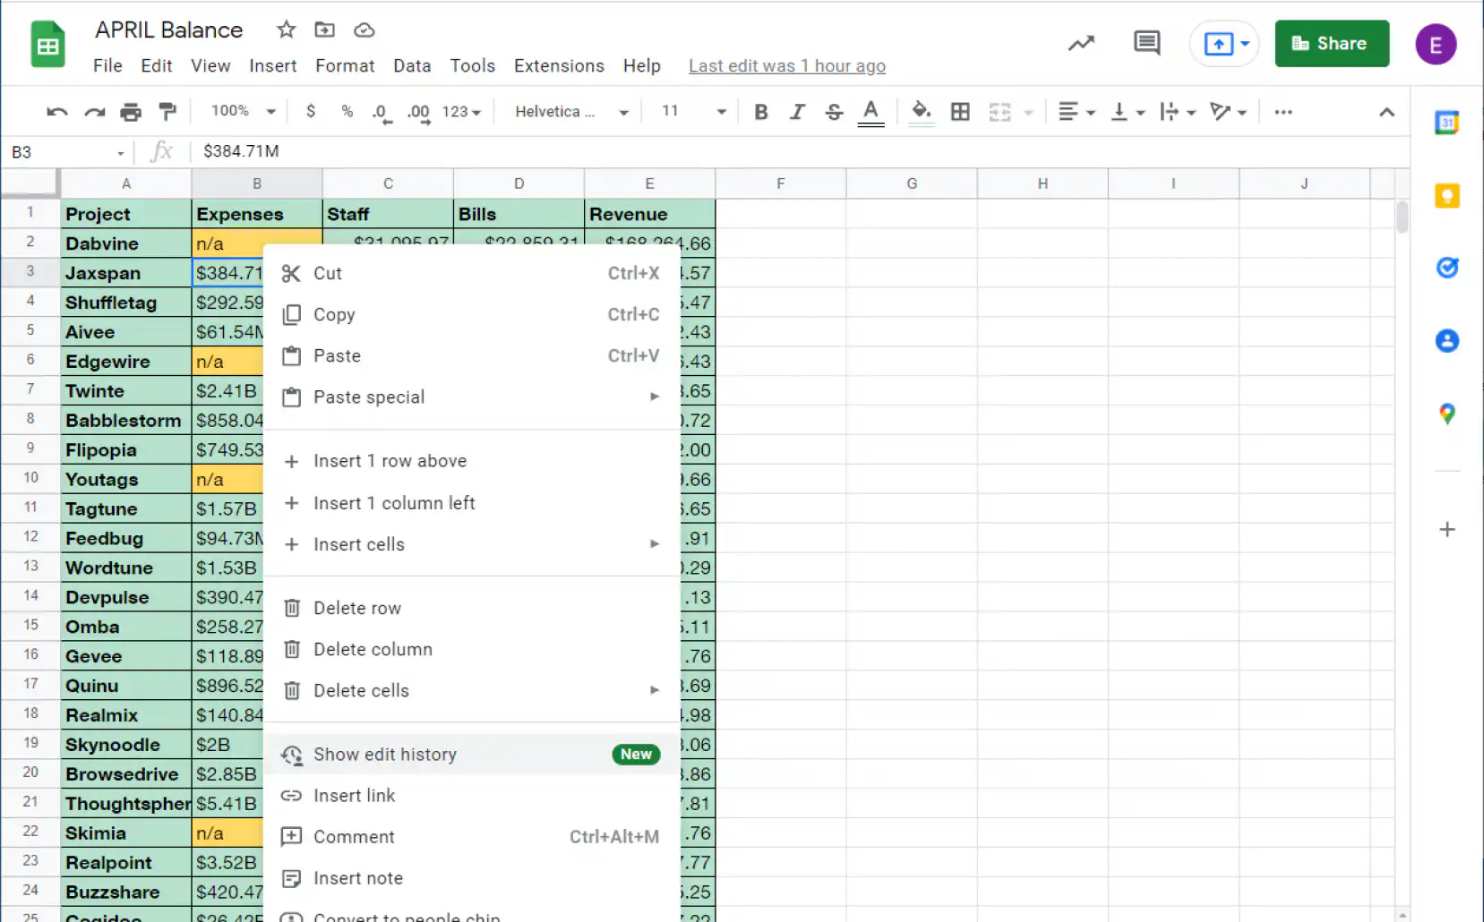Image resolution: width=1484 pixels, height=922 pixels.
Task: Open Contacts side panel
Action: (1447, 340)
